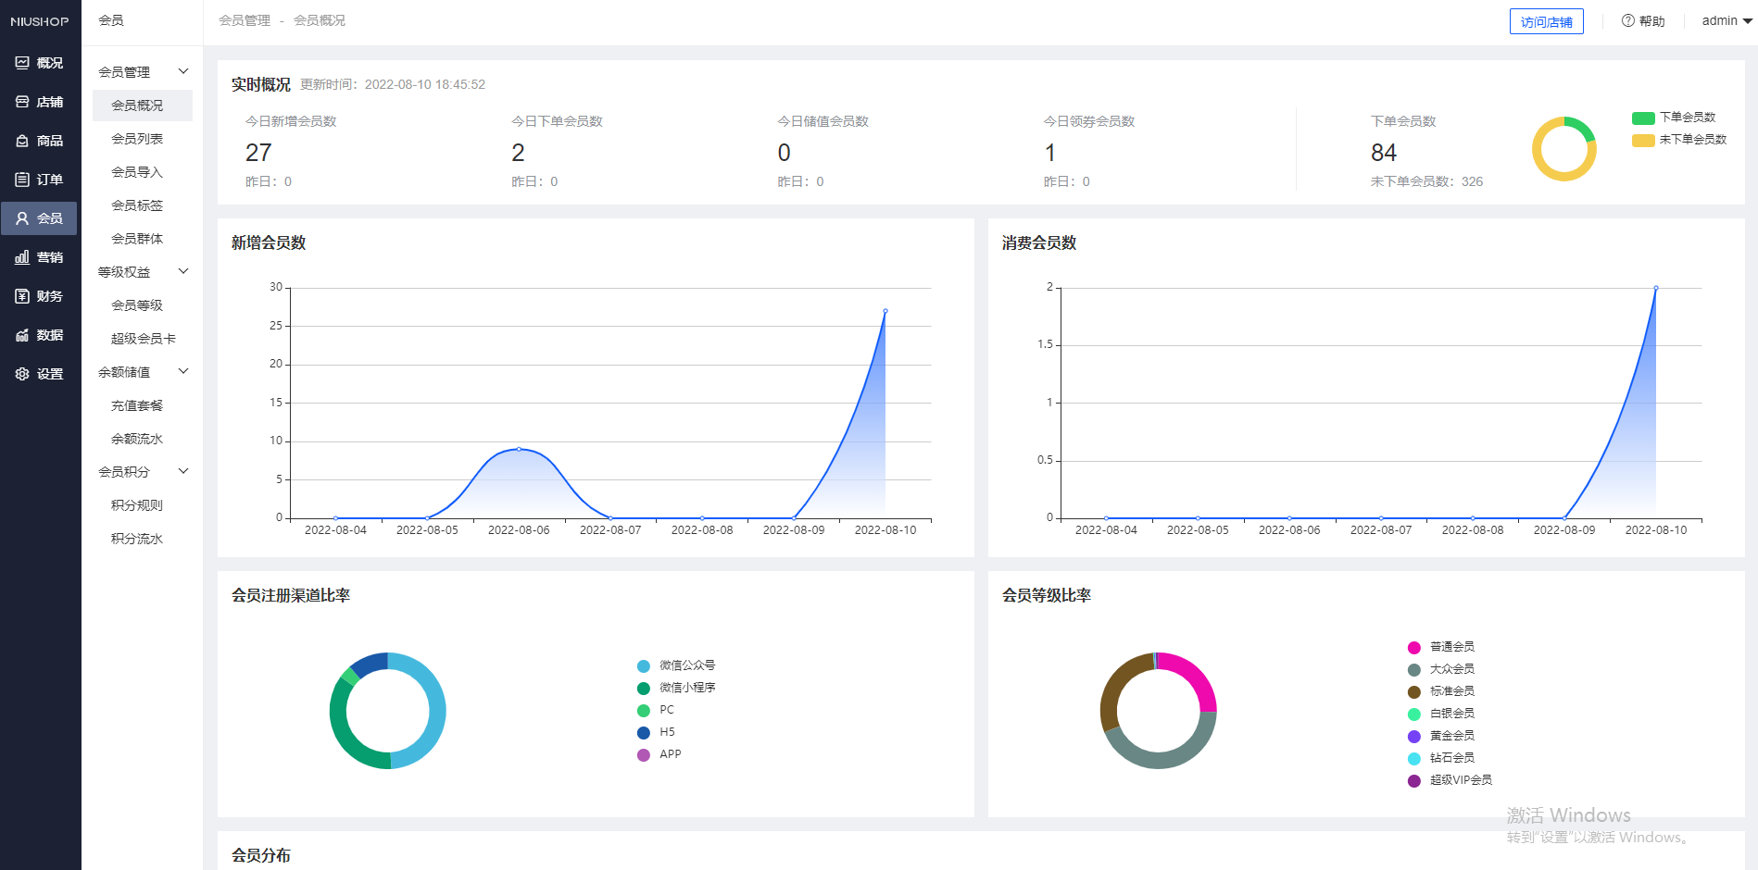The height and width of the screenshot is (870, 1758).
Task: Click the 帮助 help question mark icon
Action: coord(1627,20)
